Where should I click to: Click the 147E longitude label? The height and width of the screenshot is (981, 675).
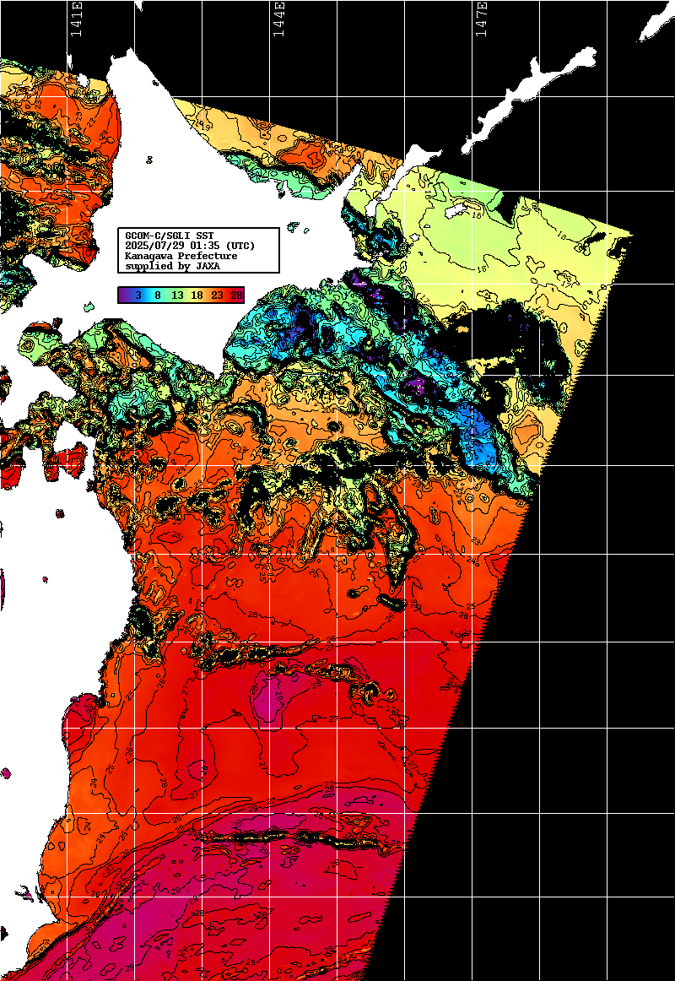click(x=481, y=19)
